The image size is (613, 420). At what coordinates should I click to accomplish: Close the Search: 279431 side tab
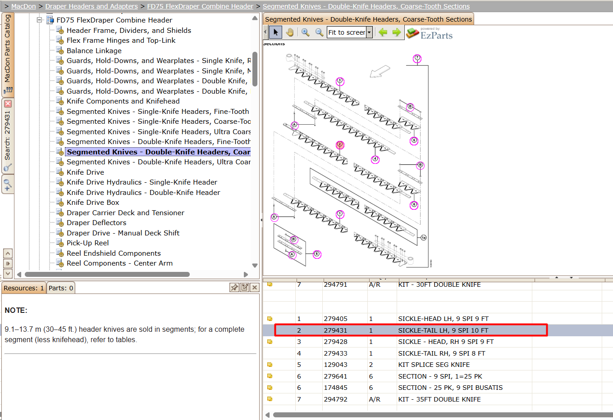[x=8, y=104]
